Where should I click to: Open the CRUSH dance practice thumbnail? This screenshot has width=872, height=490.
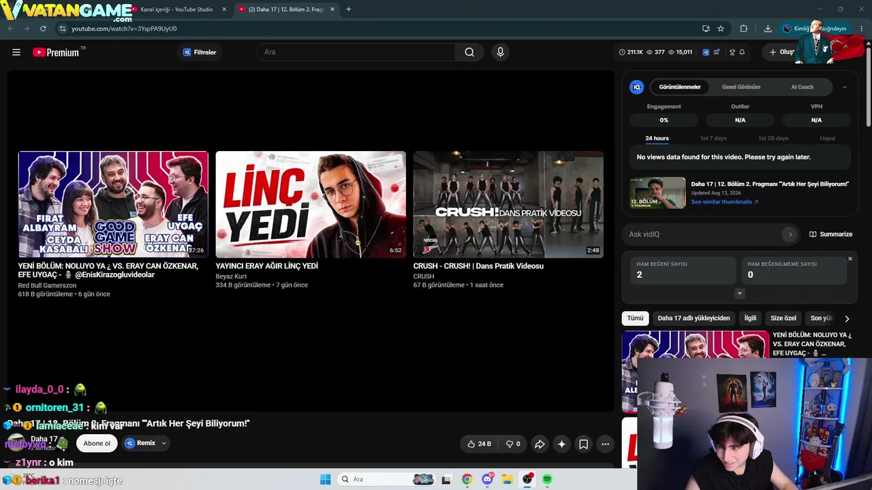pos(508,204)
